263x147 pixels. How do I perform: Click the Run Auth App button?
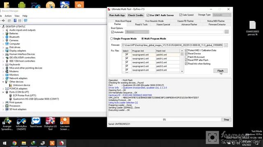coord(117,16)
